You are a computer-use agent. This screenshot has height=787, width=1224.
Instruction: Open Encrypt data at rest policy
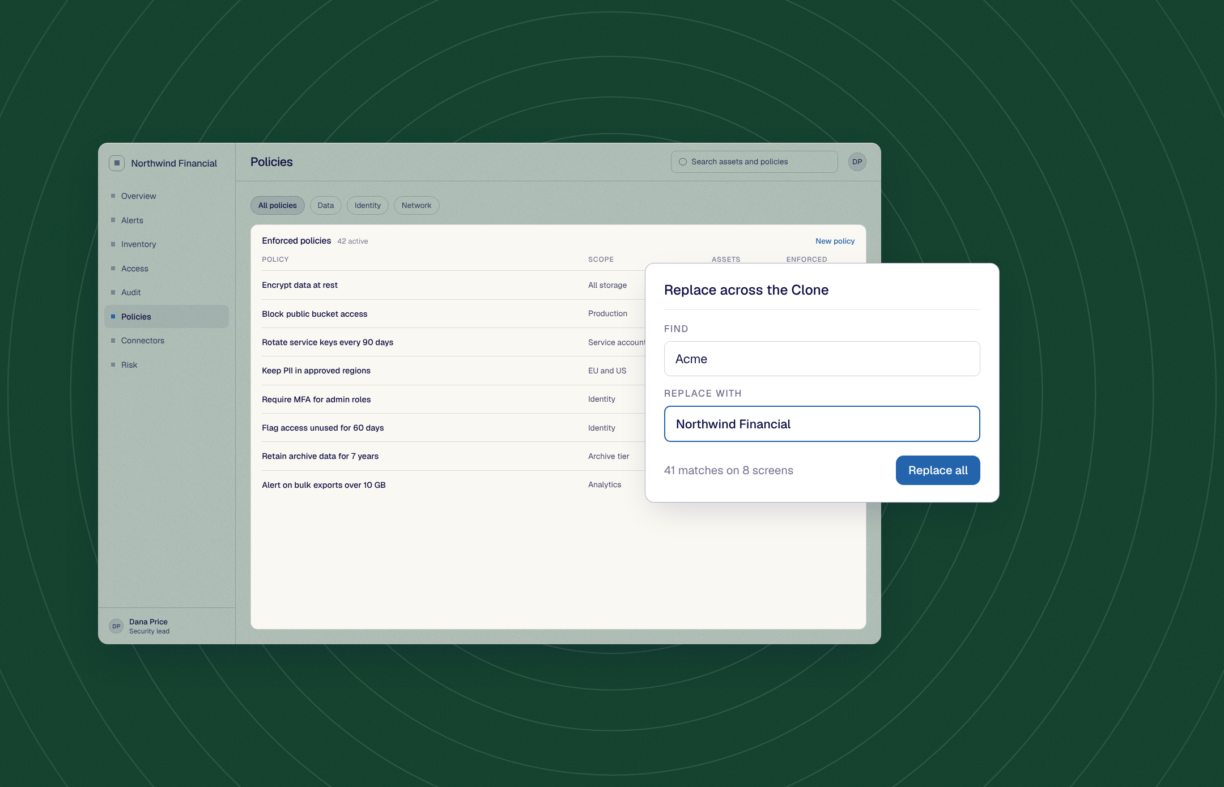300,285
